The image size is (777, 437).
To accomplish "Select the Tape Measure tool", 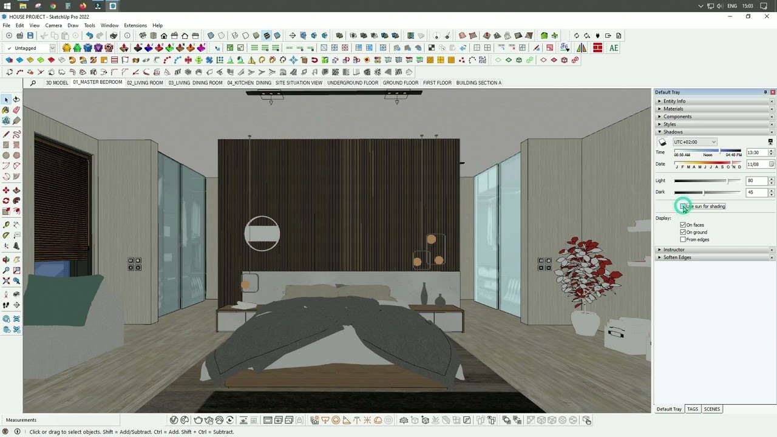I will (6, 225).
